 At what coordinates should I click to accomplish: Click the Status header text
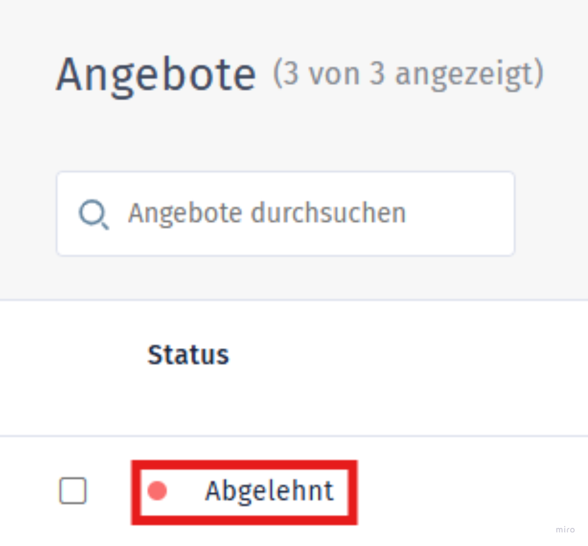(x=188, y=355)
